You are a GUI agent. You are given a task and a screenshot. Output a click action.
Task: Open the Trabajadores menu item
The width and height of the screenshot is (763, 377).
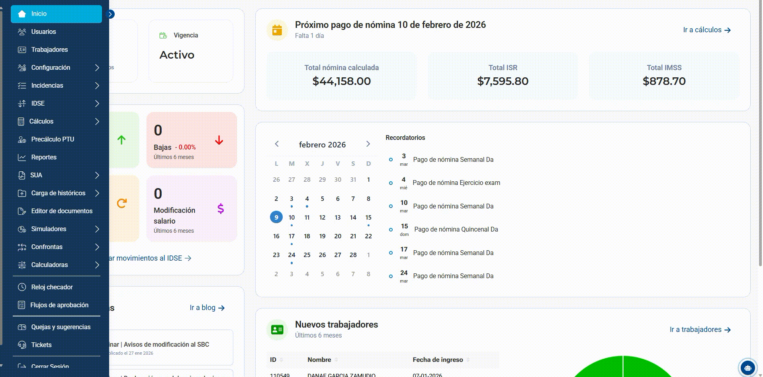[56, 50]
